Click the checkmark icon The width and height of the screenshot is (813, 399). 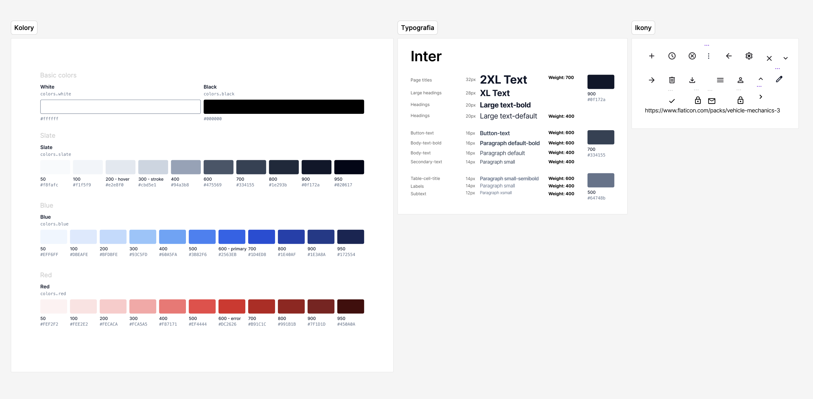pyautogui.click(x=672, y=101)
